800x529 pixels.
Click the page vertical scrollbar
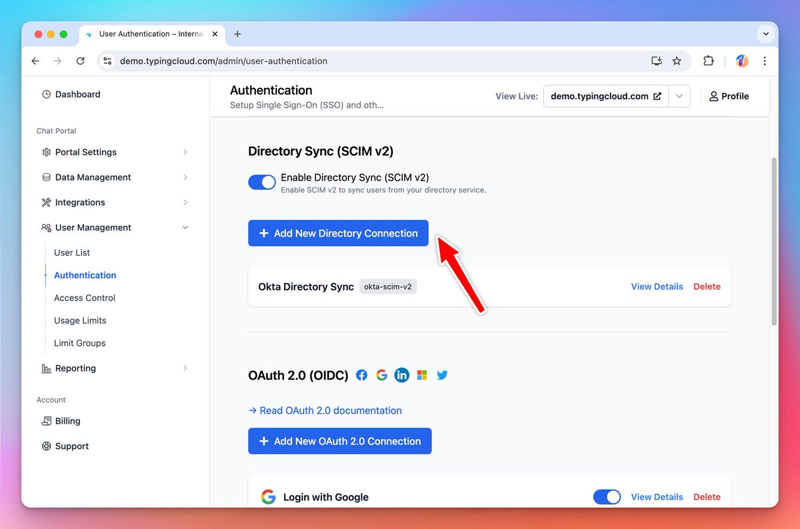(774, 241)
